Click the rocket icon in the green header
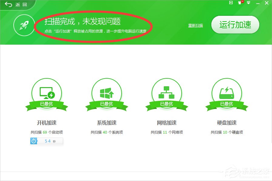The width and height of the screenshot is (272, 181). pos(24,25)
